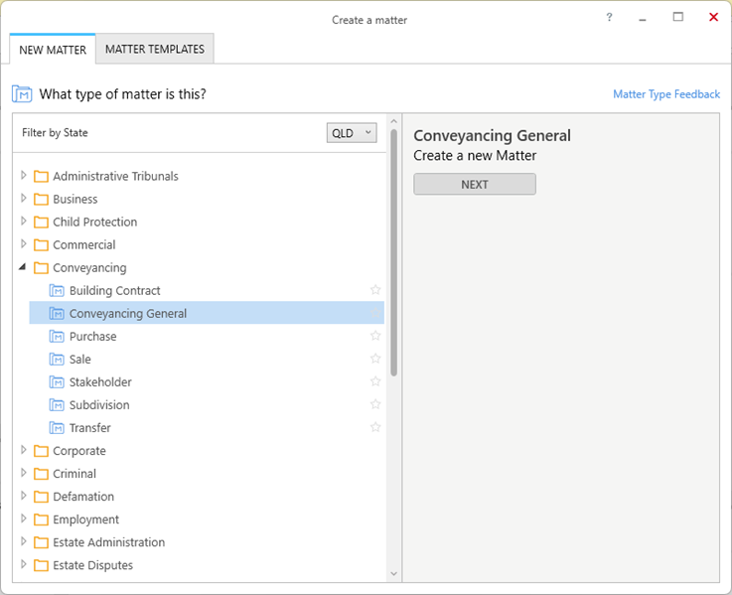The width and height of the screenshot is (732, 595).
Task: Select the Estate Administration tree item
Action: point(108,542)
